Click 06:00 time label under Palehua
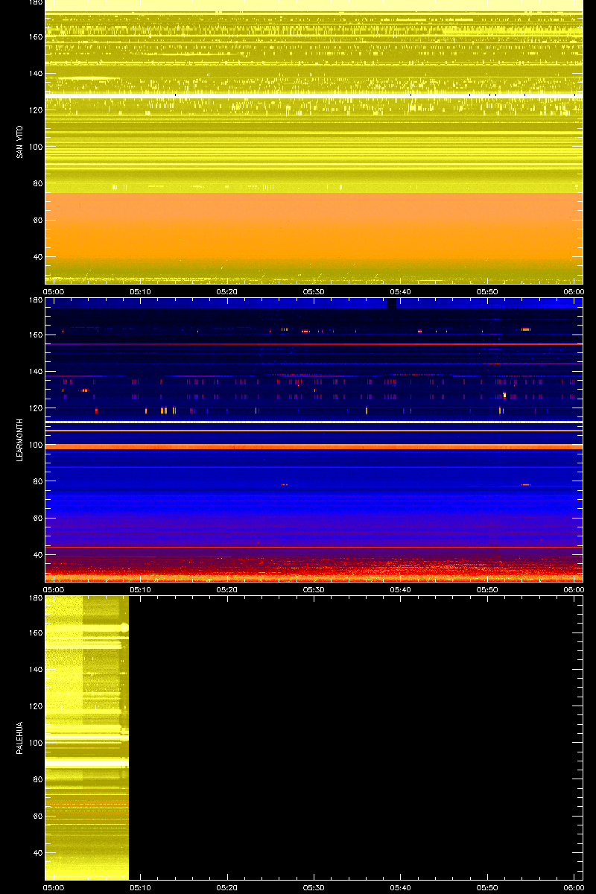This screenshot has height=894, width=596. pos(574,887)
